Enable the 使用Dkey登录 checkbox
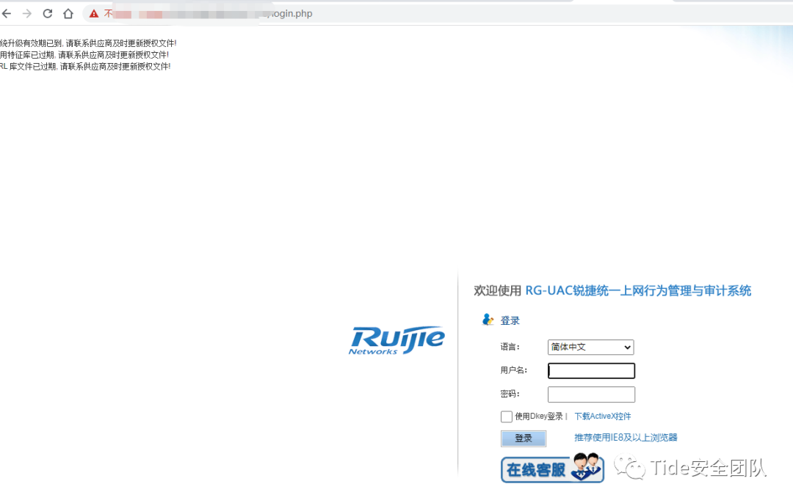Screen dimensions: 793x503 click(506, 416)
